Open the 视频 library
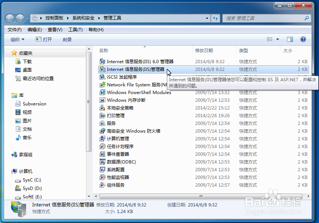The height and width of the screenshot is (223, 319). pos(27,112)
